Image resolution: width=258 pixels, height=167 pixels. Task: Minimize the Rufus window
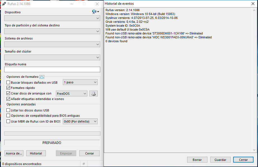point(72,4)
